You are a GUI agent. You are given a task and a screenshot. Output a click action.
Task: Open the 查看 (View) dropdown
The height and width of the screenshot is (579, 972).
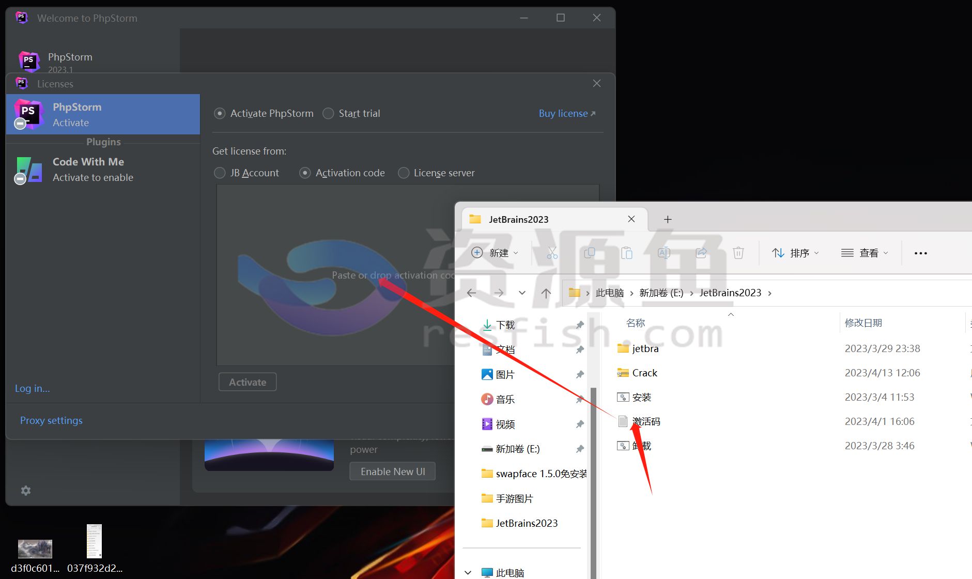(865, 253)
